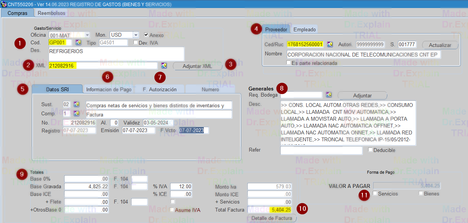
Task: Open the Informacion de Pago tab
Action: (x=109, y=89)
